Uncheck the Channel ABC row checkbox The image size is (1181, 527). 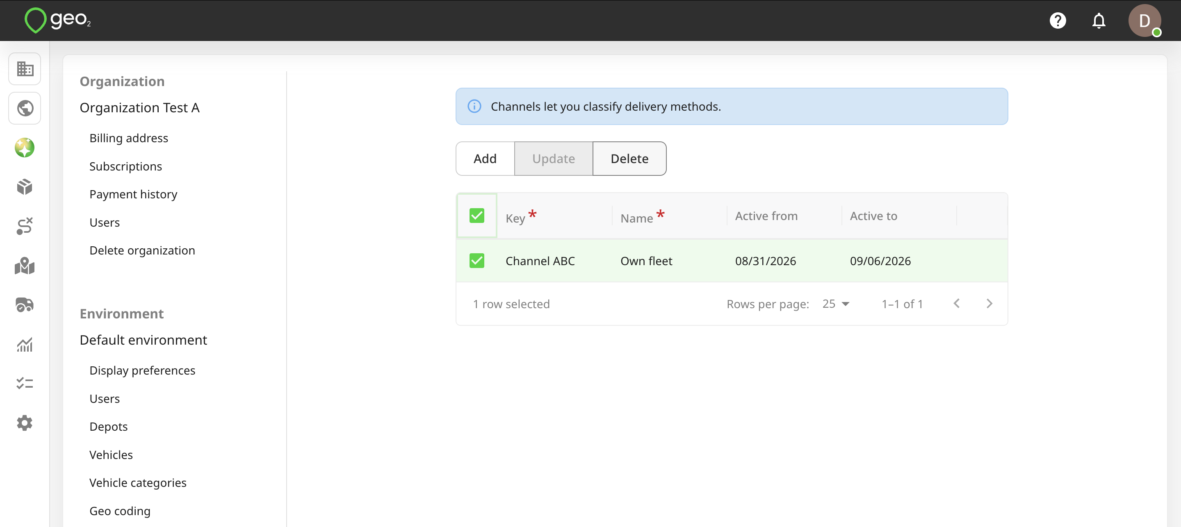point(477,261)
